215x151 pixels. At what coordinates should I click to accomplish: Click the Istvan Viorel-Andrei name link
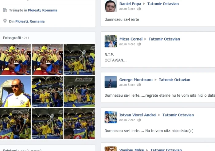pyautogui.click(x=138, y=115)
